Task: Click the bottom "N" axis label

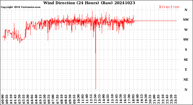Action: click(186, 90)
